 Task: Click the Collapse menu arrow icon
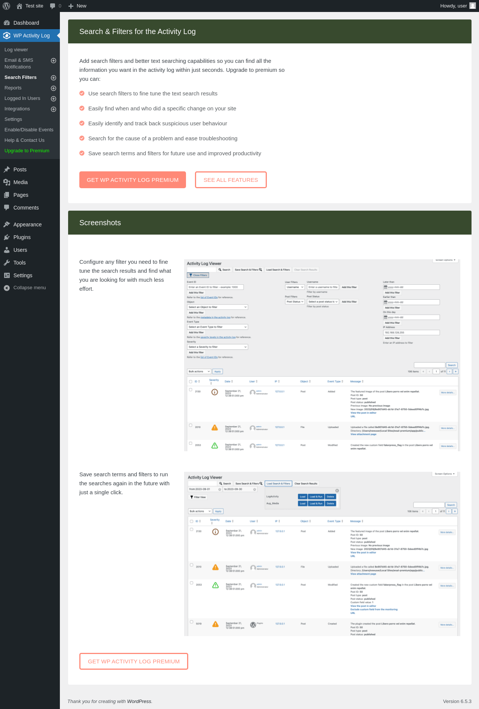click(x=7, y=288)
